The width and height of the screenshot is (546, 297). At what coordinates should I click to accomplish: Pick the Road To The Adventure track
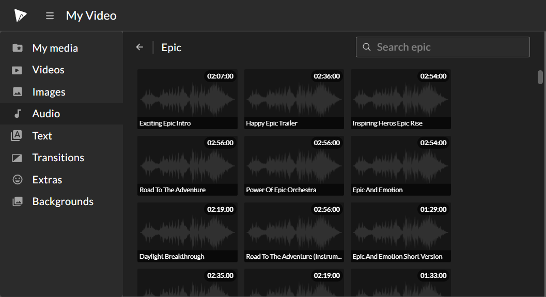[188, 166]
